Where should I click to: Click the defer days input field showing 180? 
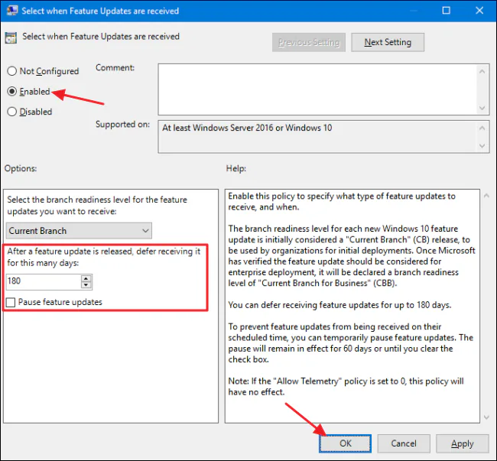44,281
